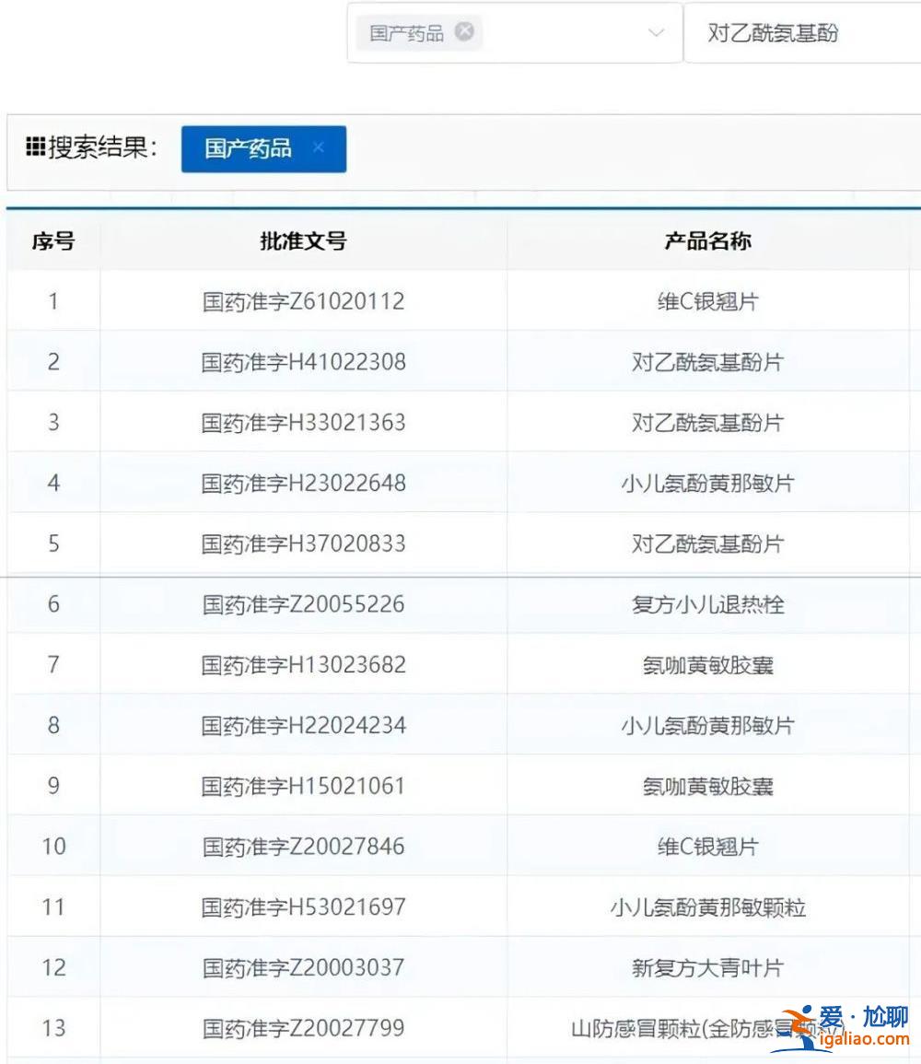
Task: Sort by the 批准文号 column header
Action: tap(303, 241)
